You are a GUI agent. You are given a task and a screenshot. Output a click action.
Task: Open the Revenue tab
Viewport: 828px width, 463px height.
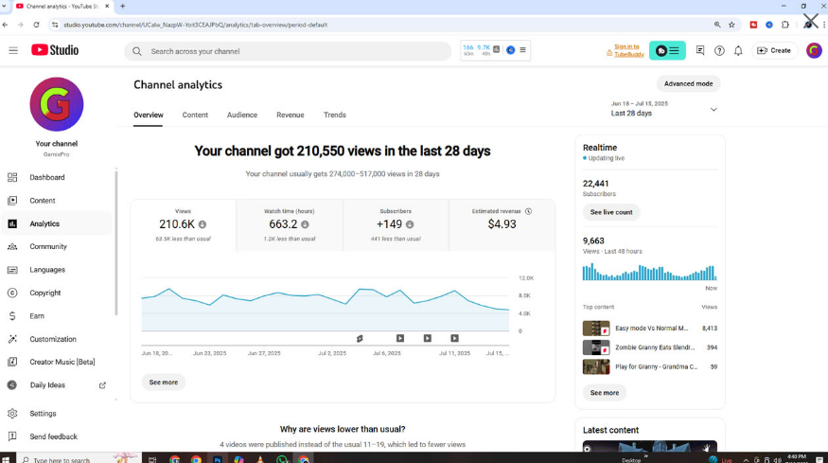[290, 115]
